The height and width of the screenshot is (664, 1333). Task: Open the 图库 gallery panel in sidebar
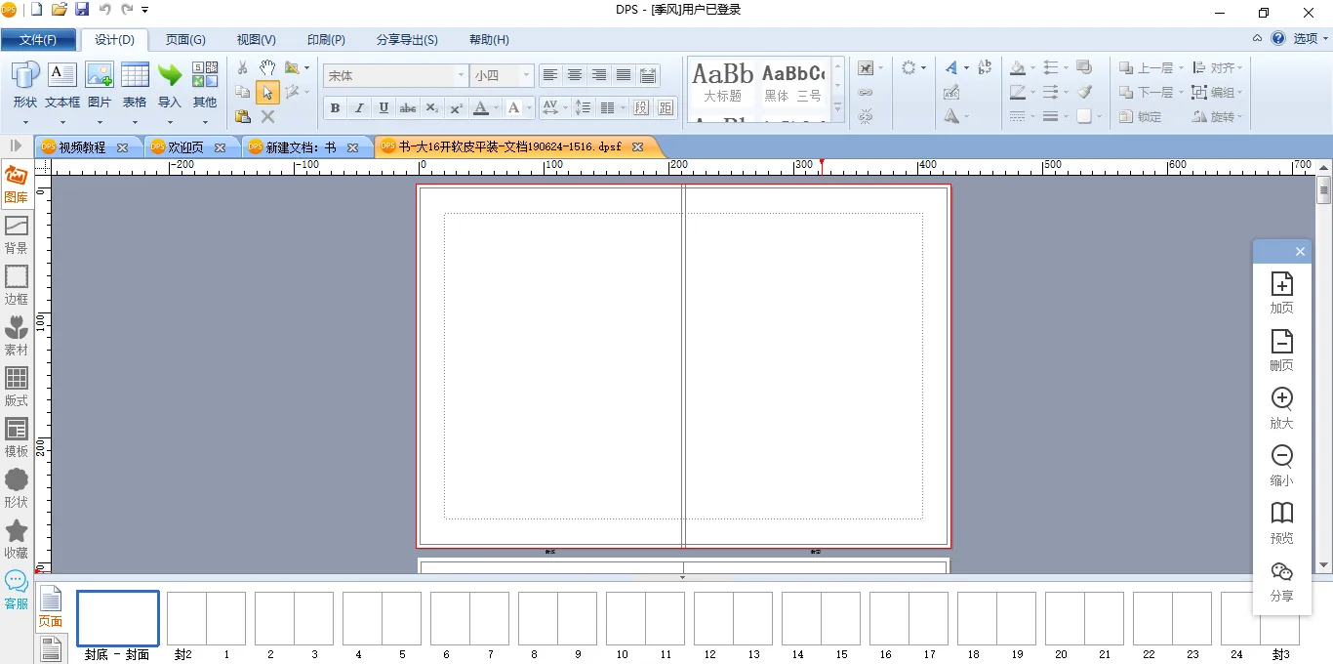coord(17,184)
